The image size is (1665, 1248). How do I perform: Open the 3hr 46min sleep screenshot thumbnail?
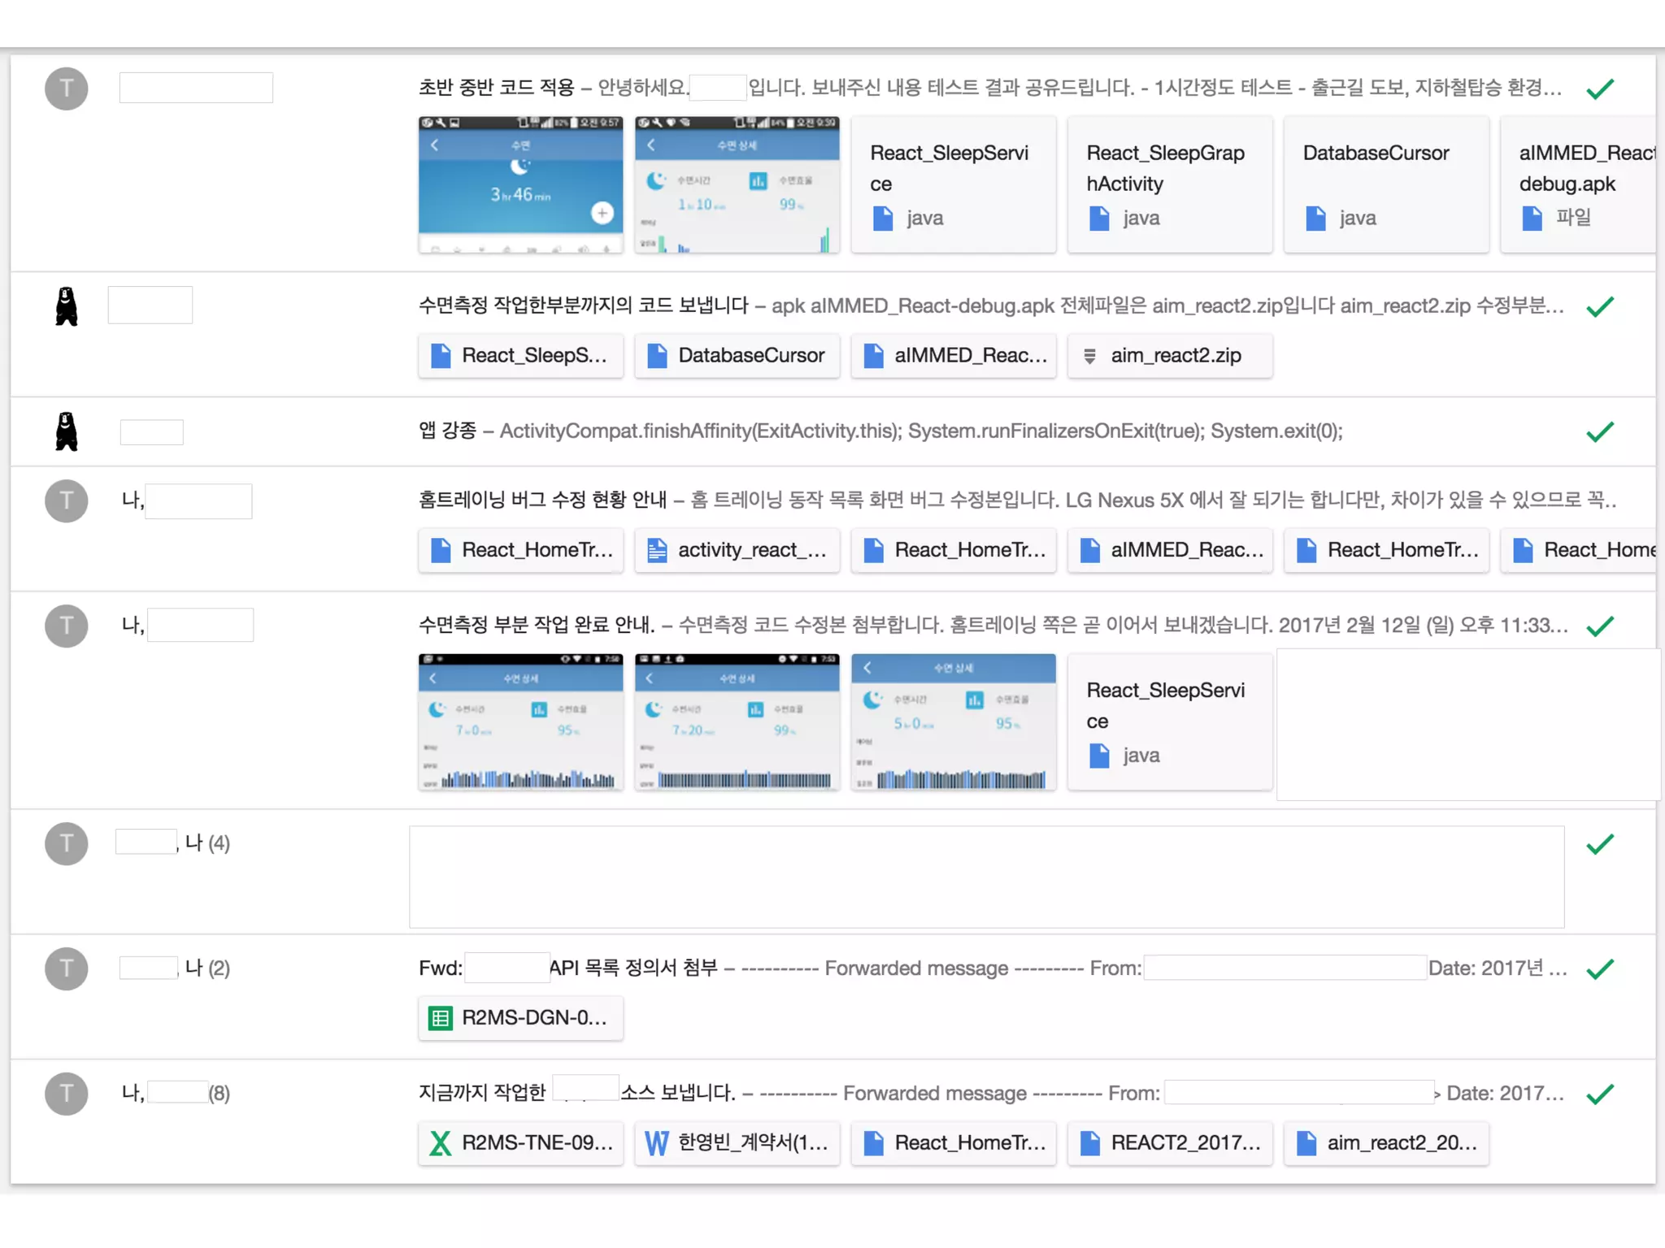[520, 184]
